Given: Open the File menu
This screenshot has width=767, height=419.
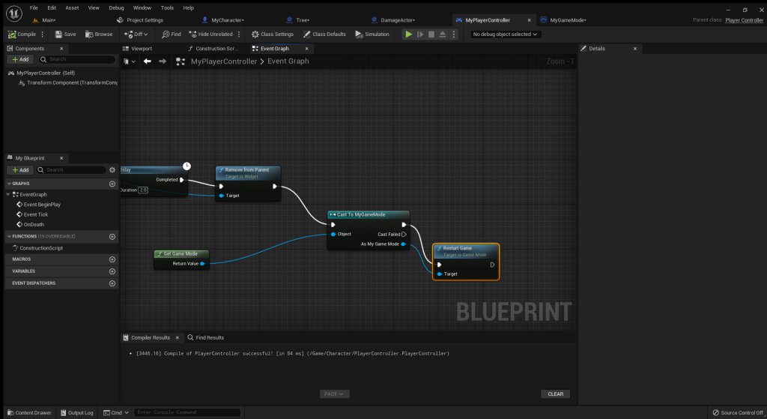Looking at the screenshot, I should tap(34, 7).
